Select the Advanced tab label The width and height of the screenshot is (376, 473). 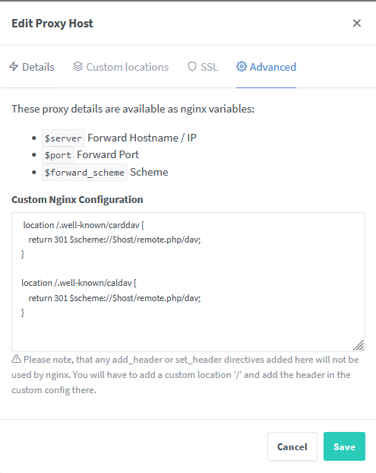click(x=273, y=67)
